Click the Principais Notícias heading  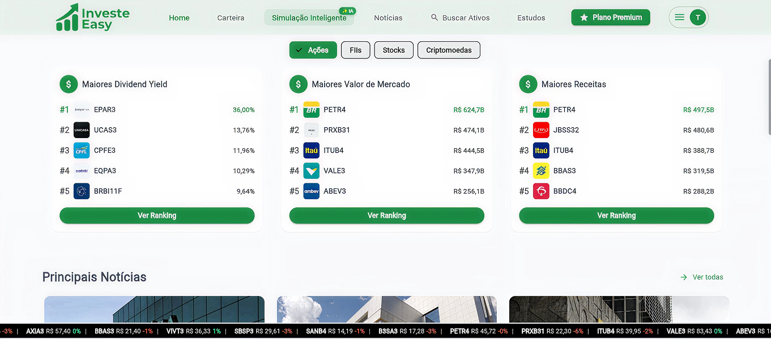[95, 277]
